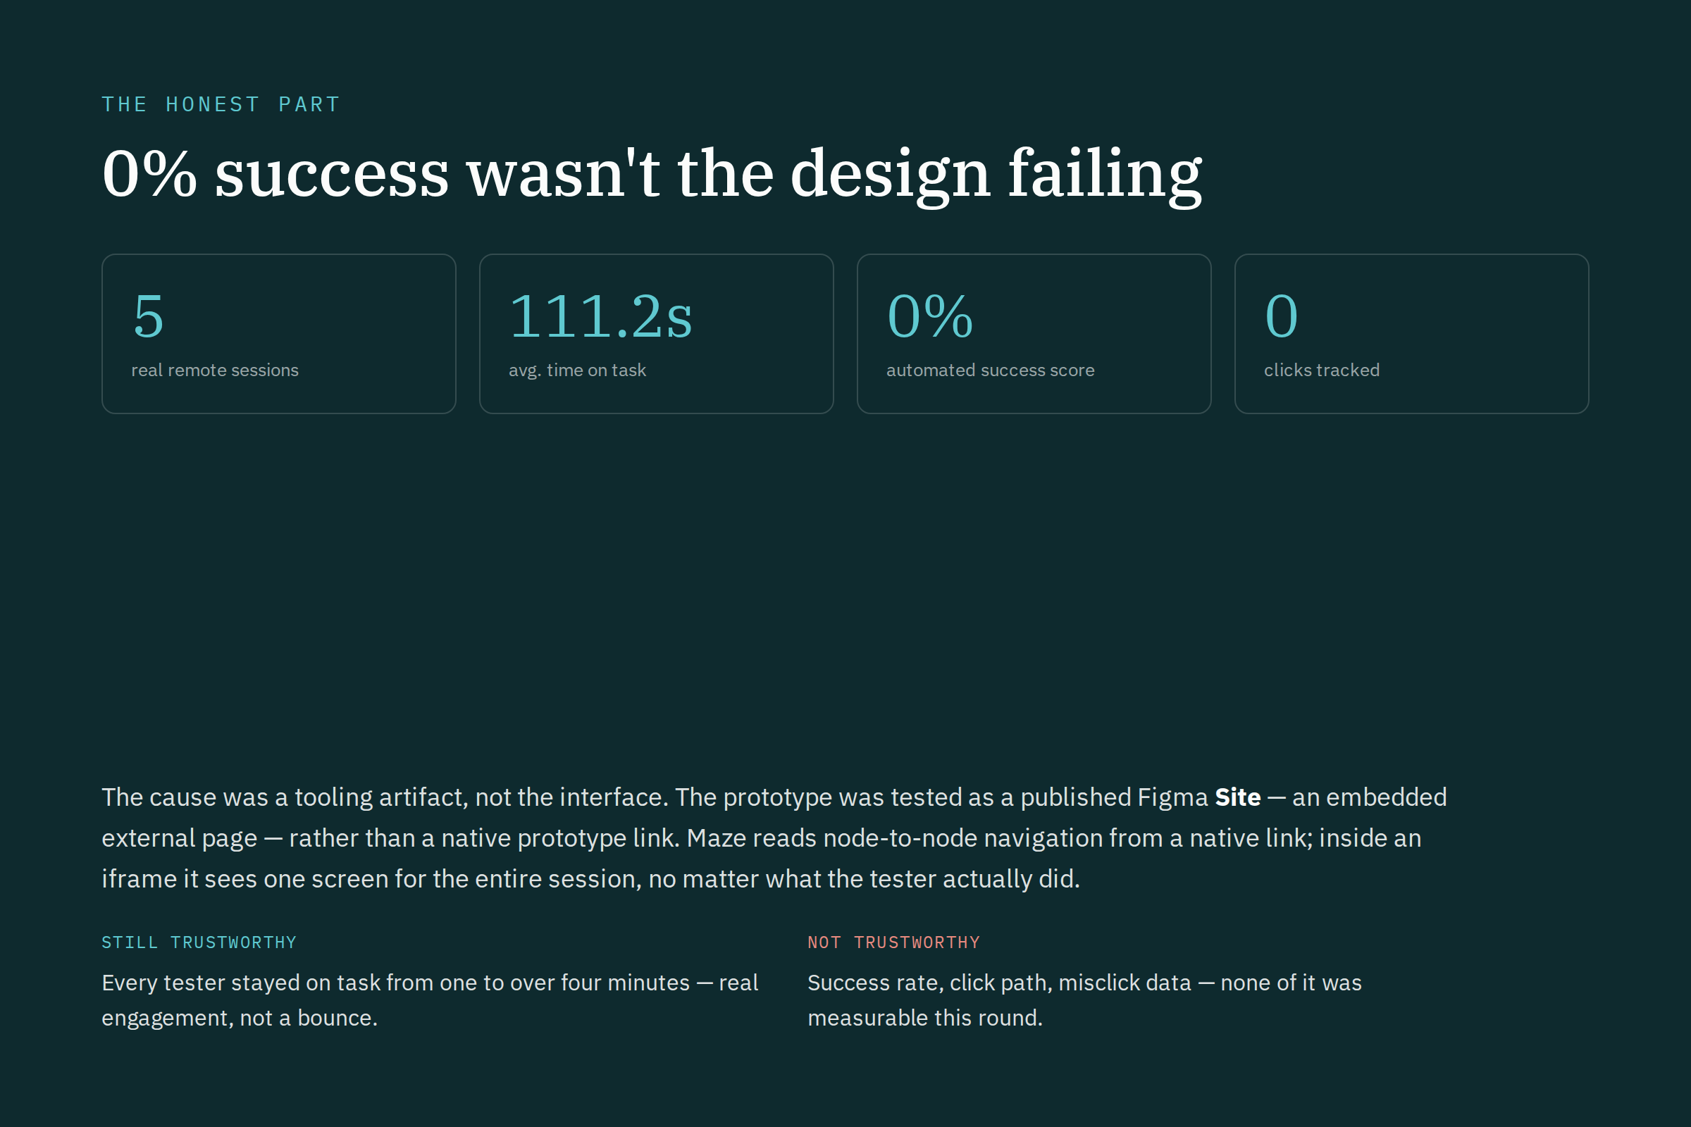Select the '111.2s avg. time on task' card
The width and height of the screenshot is (1691, 1127).
click(657, 333)
